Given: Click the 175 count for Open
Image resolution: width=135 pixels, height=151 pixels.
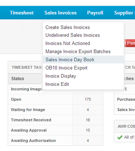Looking at the screenshot, I should point(88,99).
